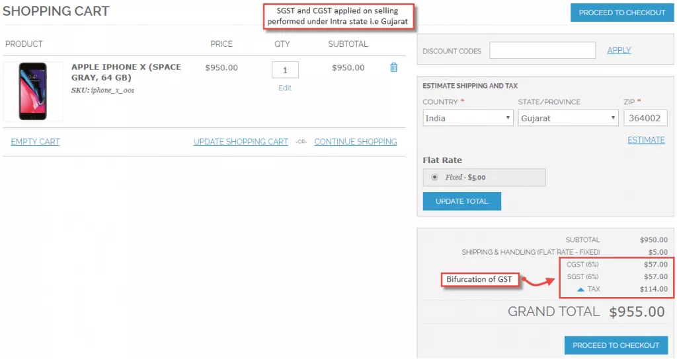The width and height of the screenshot is (677, 359).
Task: Click the Empty Cart link
Action: coord(36,142)
